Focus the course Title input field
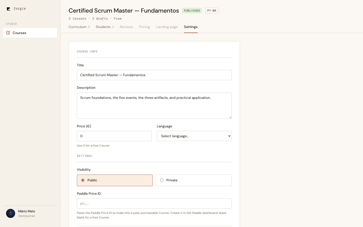 tap(154, 75)
